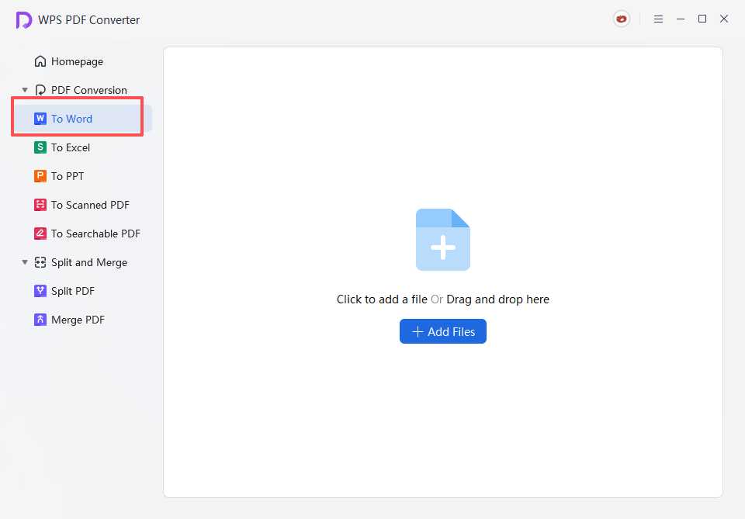Viewport: 745px width, 519px height.
Task: Click the Split and Merge group label
Action: (x=88, y=262)
